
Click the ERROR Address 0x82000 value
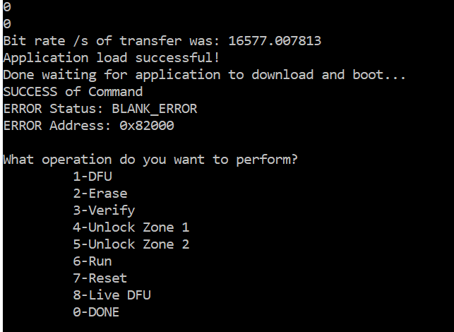[x=147, y=126]
